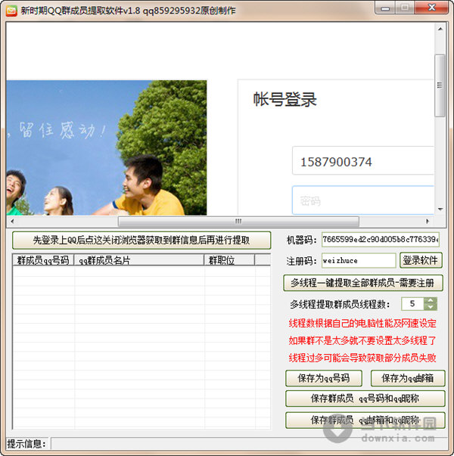The width and height of the screenshot is (454, 456).
Task: Select the qq群成员名片 column header
Action: pyautogui.click(x=139, y=260)
